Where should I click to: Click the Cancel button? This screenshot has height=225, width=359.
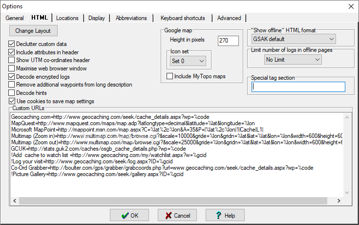(x=177, y=215)
